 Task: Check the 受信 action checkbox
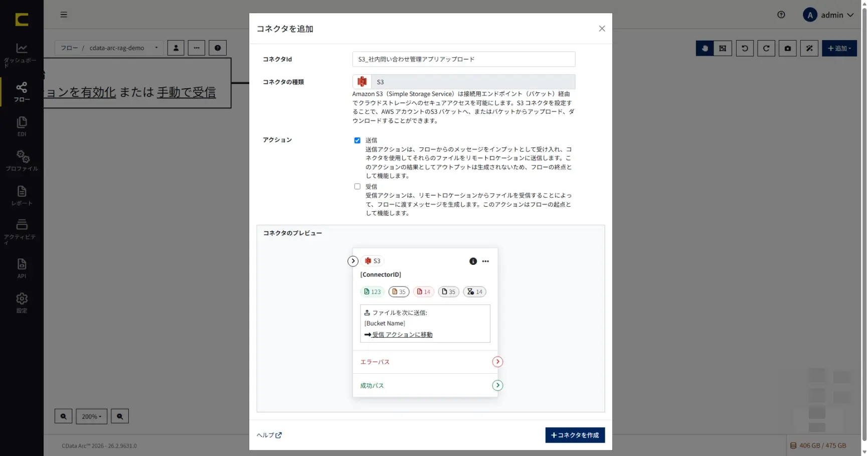coord(357,187)
